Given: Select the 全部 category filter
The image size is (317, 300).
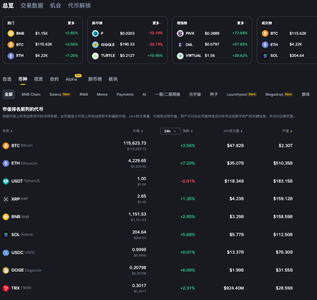Looking at the screenshot, I should click(9, 94).
